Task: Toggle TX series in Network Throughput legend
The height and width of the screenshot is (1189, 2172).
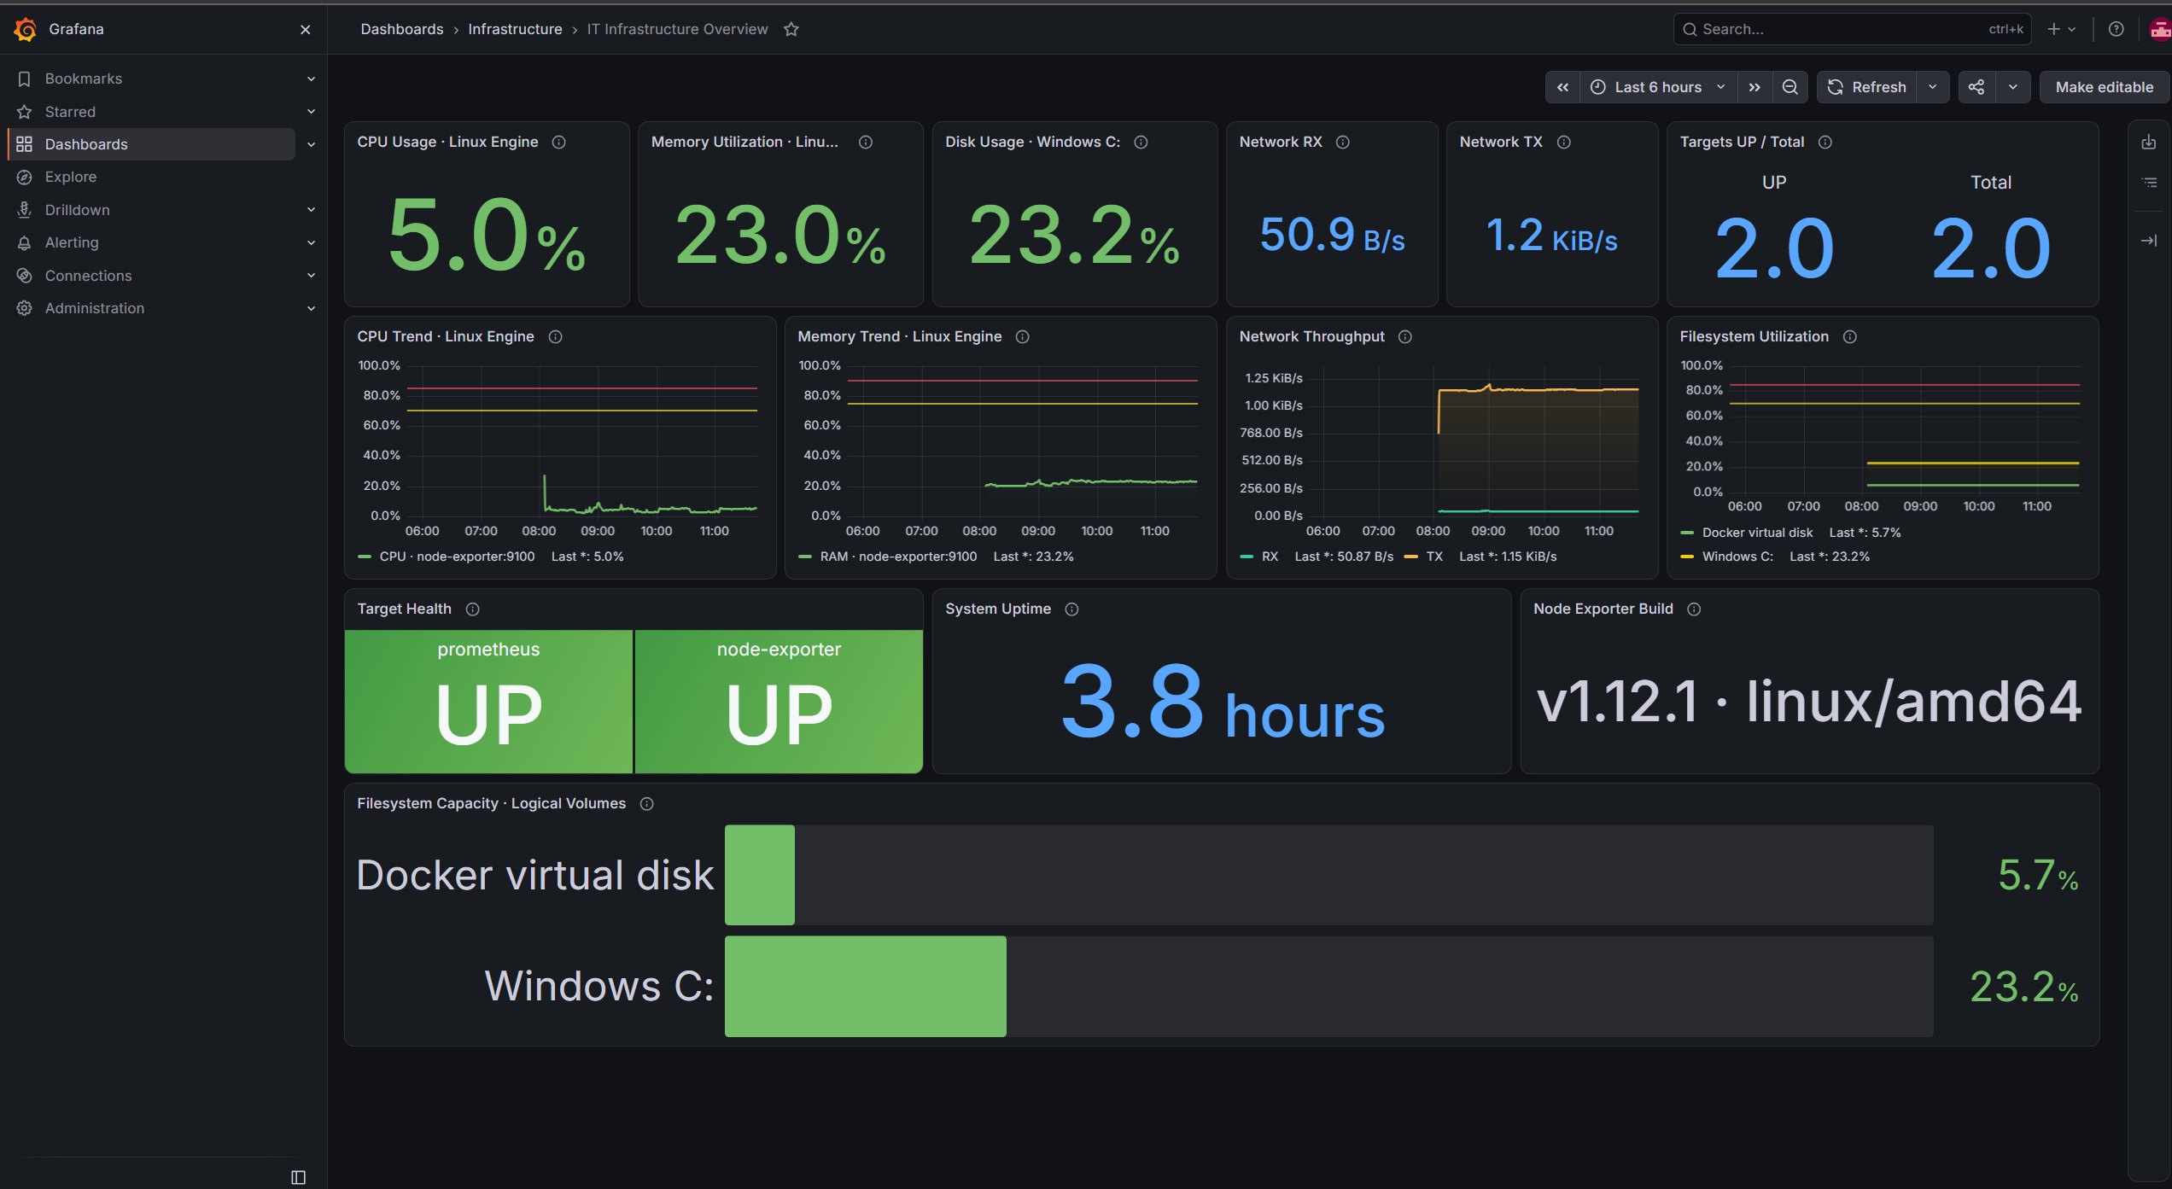Action: (1434, 557)
